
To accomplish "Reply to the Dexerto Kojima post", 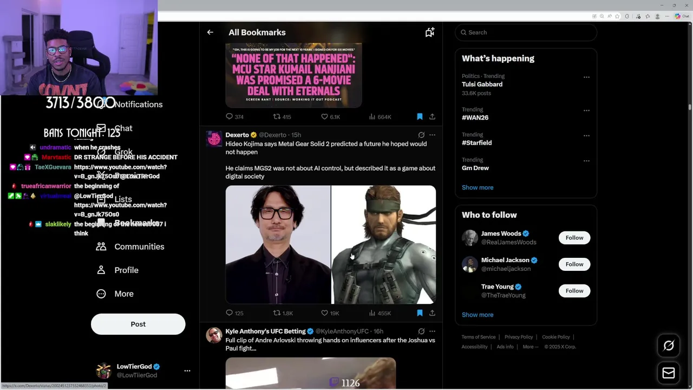I will click(x=230, y=313).
